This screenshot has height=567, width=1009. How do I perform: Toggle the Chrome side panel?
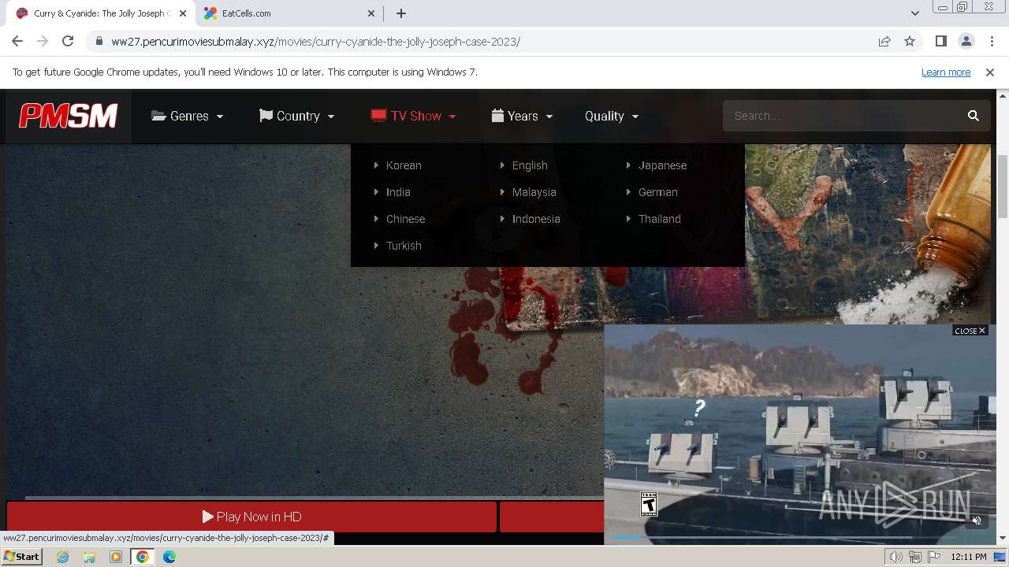pyautogui.click(x=940, y=41)
